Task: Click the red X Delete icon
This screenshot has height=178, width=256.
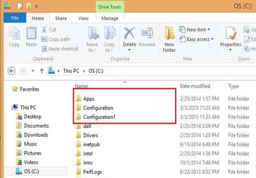Action: click(129, 33)
